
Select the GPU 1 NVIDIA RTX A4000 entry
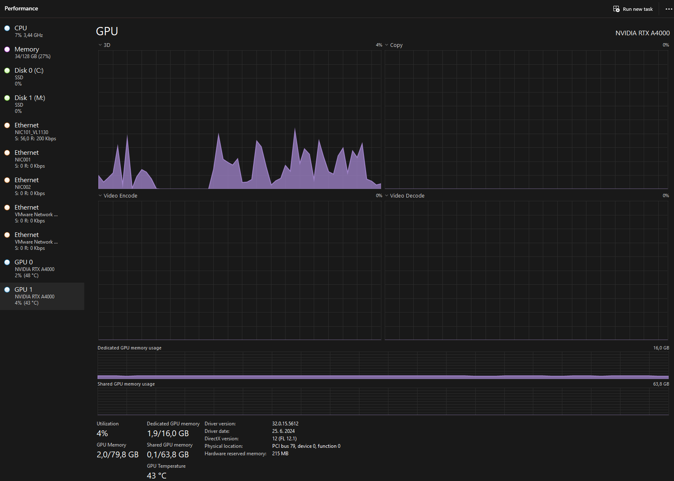coord(42,296)
